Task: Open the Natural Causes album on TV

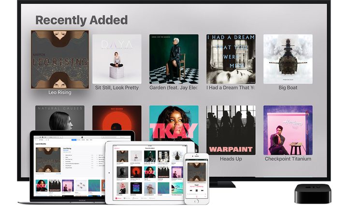Action: click(60, 118)
